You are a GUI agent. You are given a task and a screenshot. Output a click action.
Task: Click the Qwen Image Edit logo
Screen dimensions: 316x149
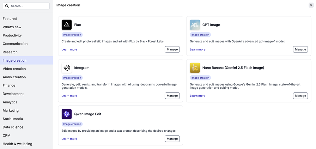(x=66, y=114)
